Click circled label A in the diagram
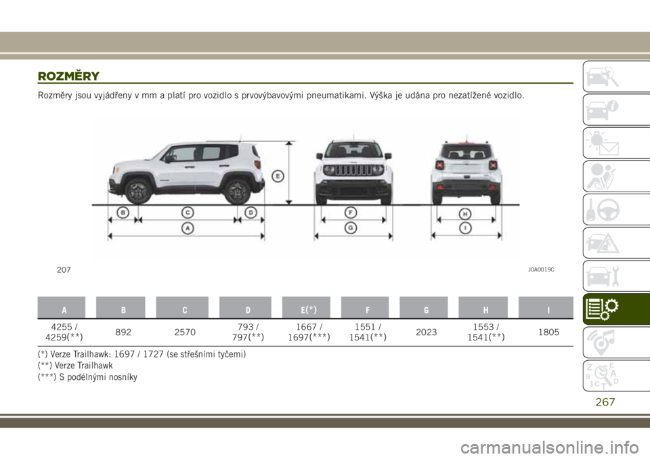Viewport: 650px width, 459px height. tap(188, 228)
